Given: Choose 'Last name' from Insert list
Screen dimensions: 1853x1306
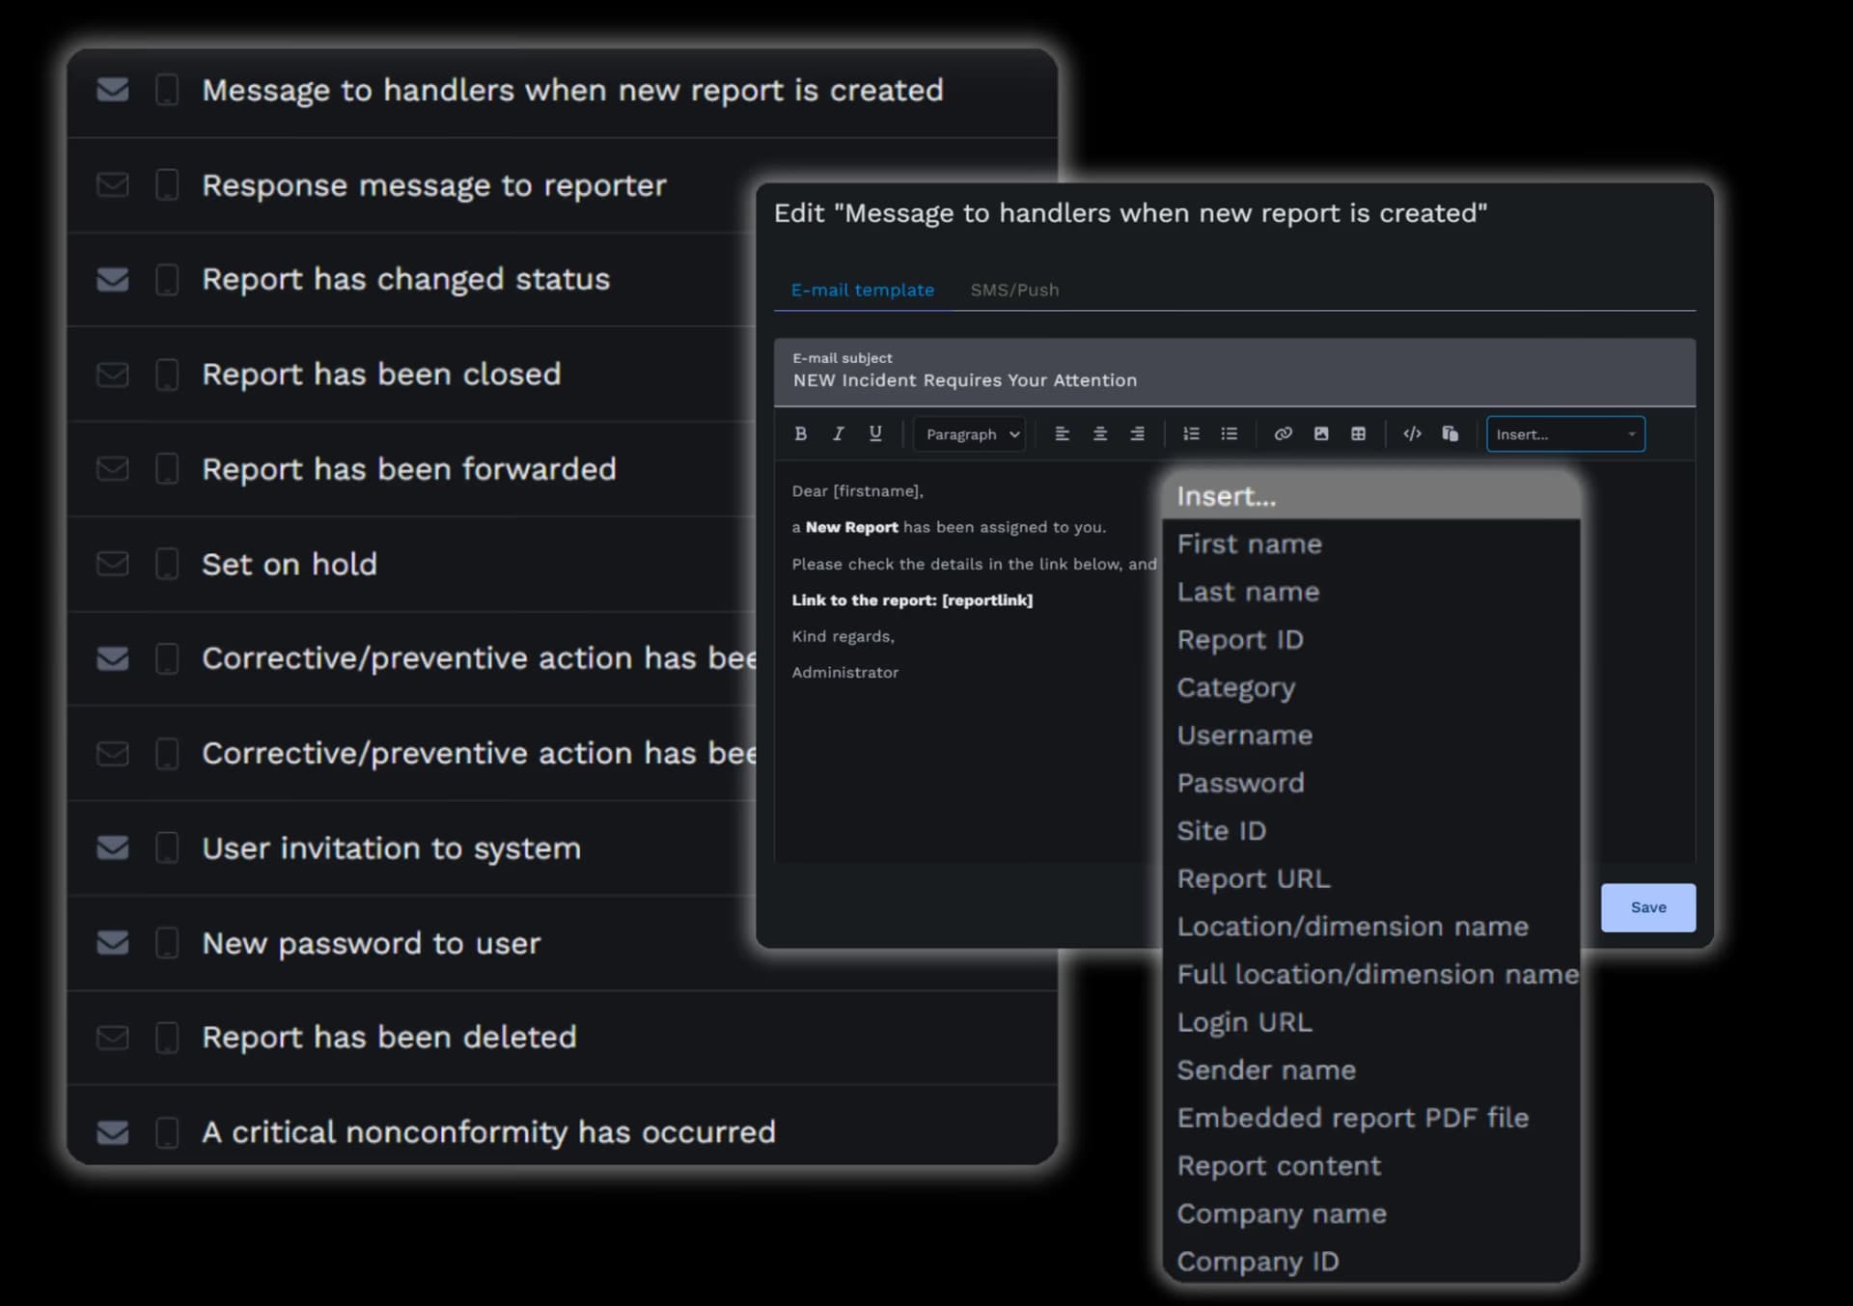Looking at the screenshot, I should [1371, 592].
